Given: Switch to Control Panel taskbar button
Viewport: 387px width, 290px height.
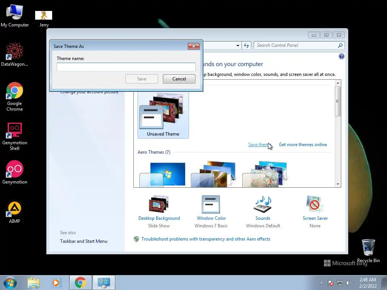Looking at the screenshot, I should 104,282.
